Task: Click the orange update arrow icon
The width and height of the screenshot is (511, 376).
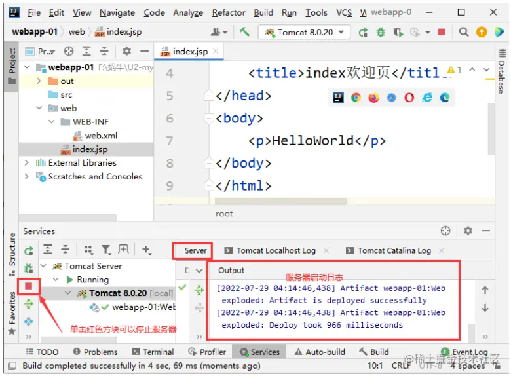Action: tap(482, 32)
